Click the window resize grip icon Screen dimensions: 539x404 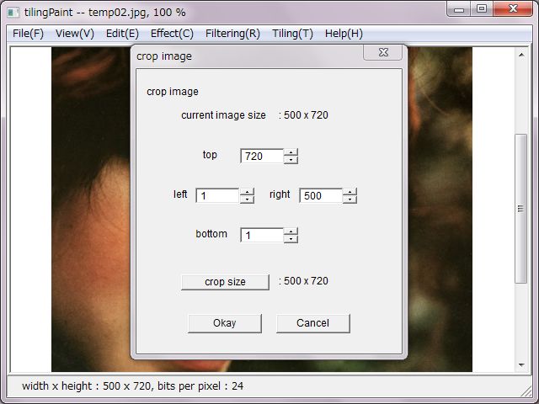(526, 391)
